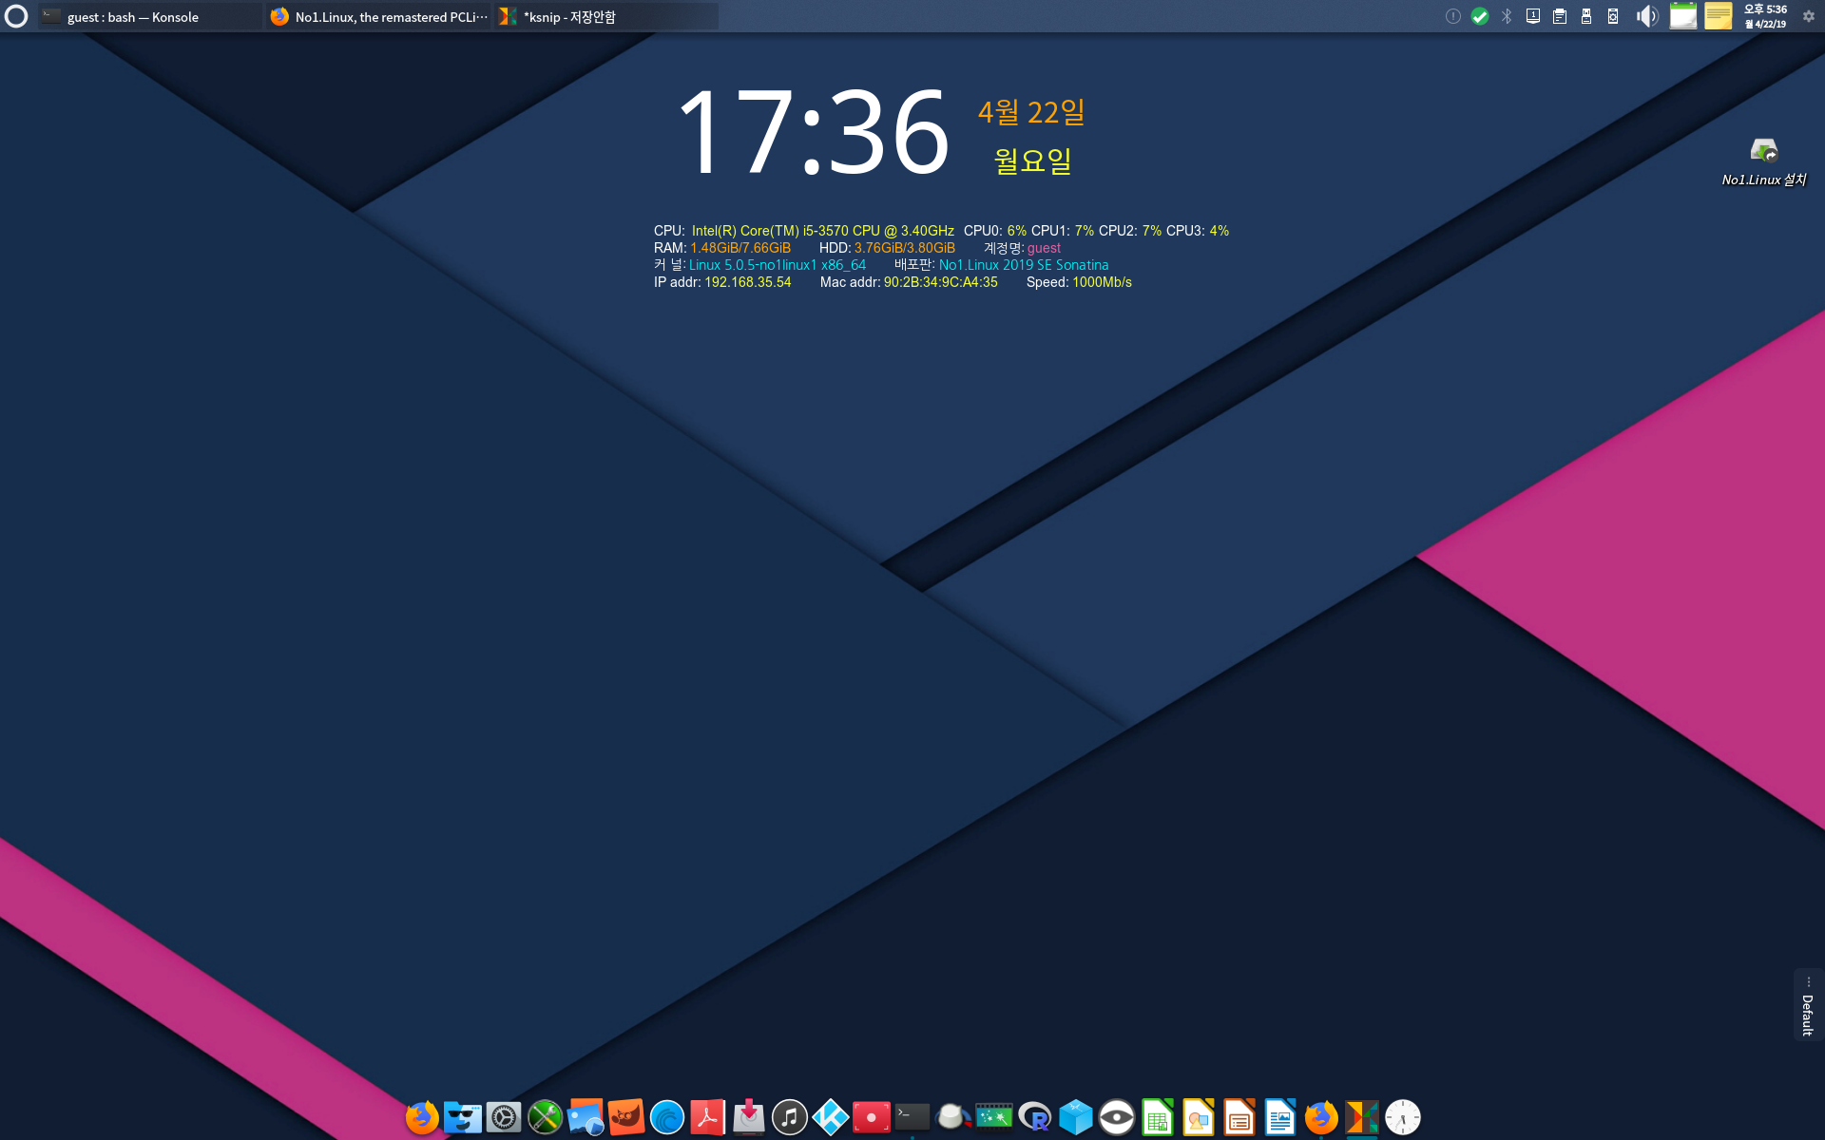This screenshot has height=1140, width=1825.
Task: Launch the video effects editor in dock
Action: (994, 1117)
